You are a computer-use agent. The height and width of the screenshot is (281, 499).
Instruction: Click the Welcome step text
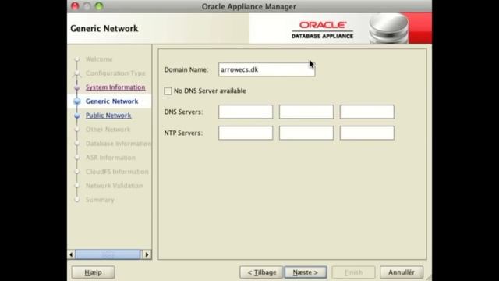pyautogui.click(x=99, y=59)
